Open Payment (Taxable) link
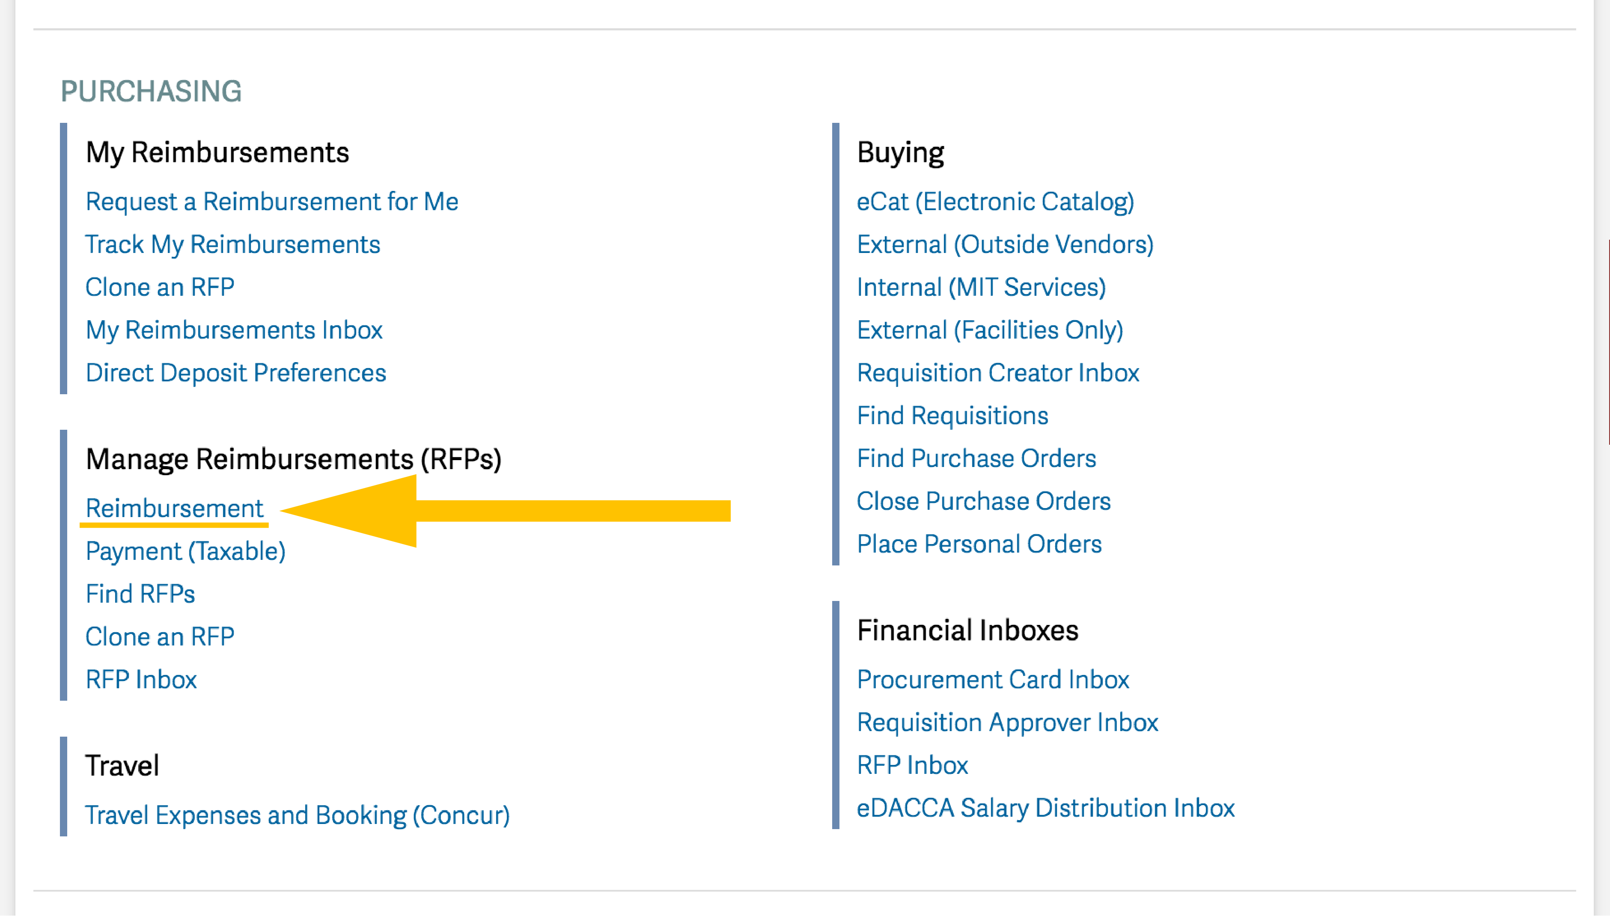1610x916 pixels. 186,552
